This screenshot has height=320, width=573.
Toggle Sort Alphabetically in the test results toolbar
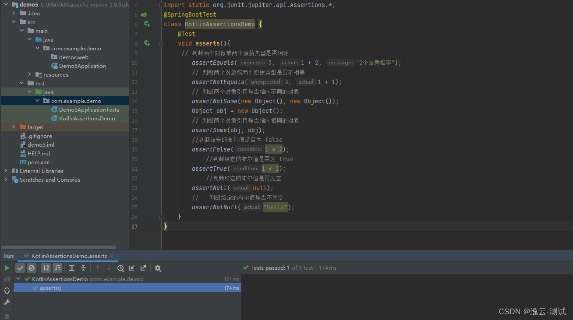[46, 267]
